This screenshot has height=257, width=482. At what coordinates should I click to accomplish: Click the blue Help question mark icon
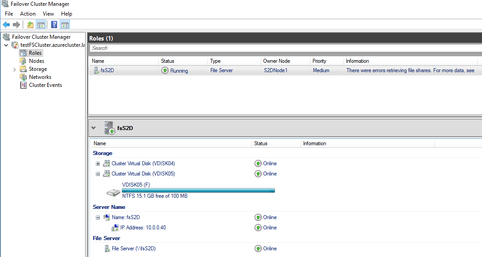54,24
